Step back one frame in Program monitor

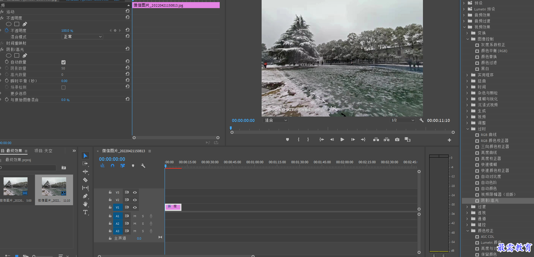pos(332,140)
